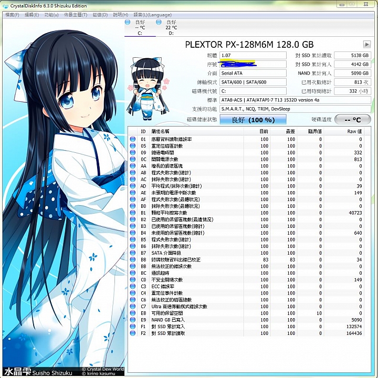Click the 良好 (100 %) health status button

click(253, 120)
